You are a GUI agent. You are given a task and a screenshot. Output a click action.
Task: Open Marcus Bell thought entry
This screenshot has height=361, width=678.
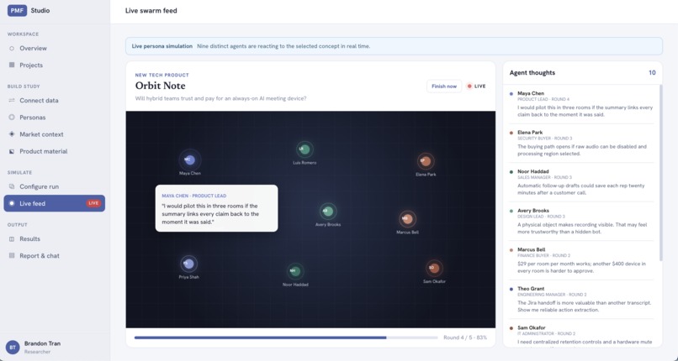point(582,260)
